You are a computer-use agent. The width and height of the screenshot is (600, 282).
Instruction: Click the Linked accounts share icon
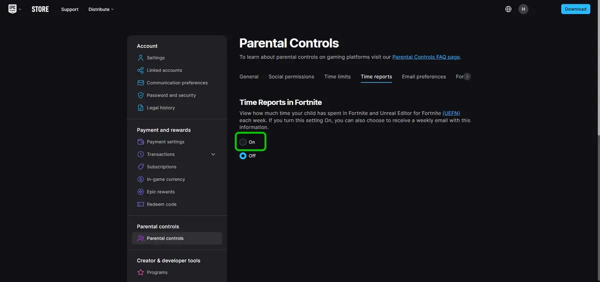(140, 70)
